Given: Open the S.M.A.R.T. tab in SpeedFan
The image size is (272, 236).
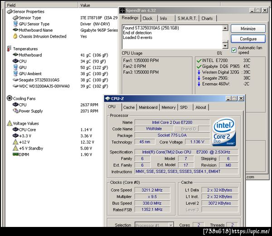Looking at the screenshot, I should [x=187, y=19].
